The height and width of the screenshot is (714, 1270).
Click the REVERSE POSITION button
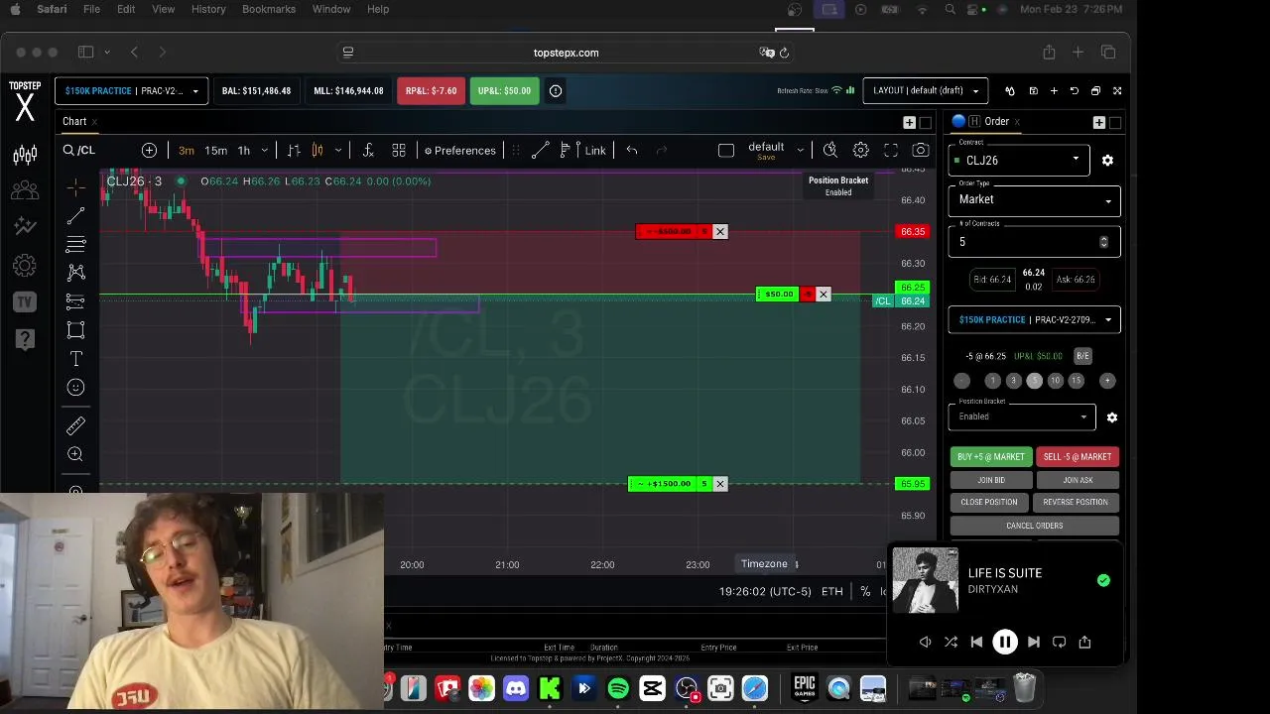click(x=1076, y=502)
